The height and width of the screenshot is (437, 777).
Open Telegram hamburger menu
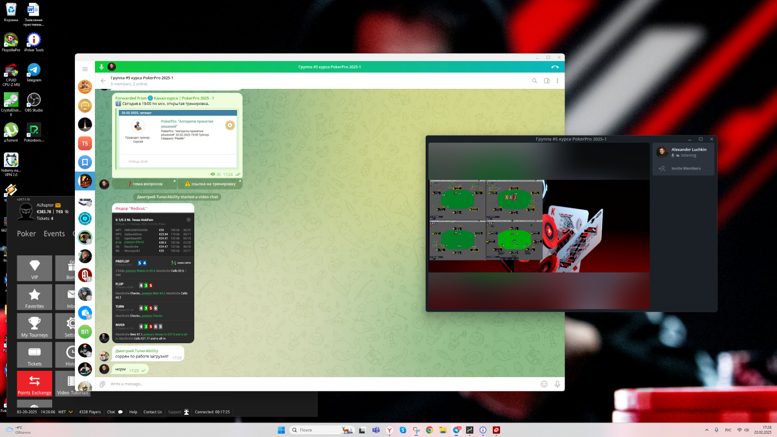[x=85, y=69]
